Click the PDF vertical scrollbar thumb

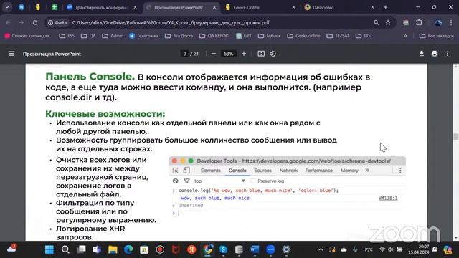(x=456, y=136)
